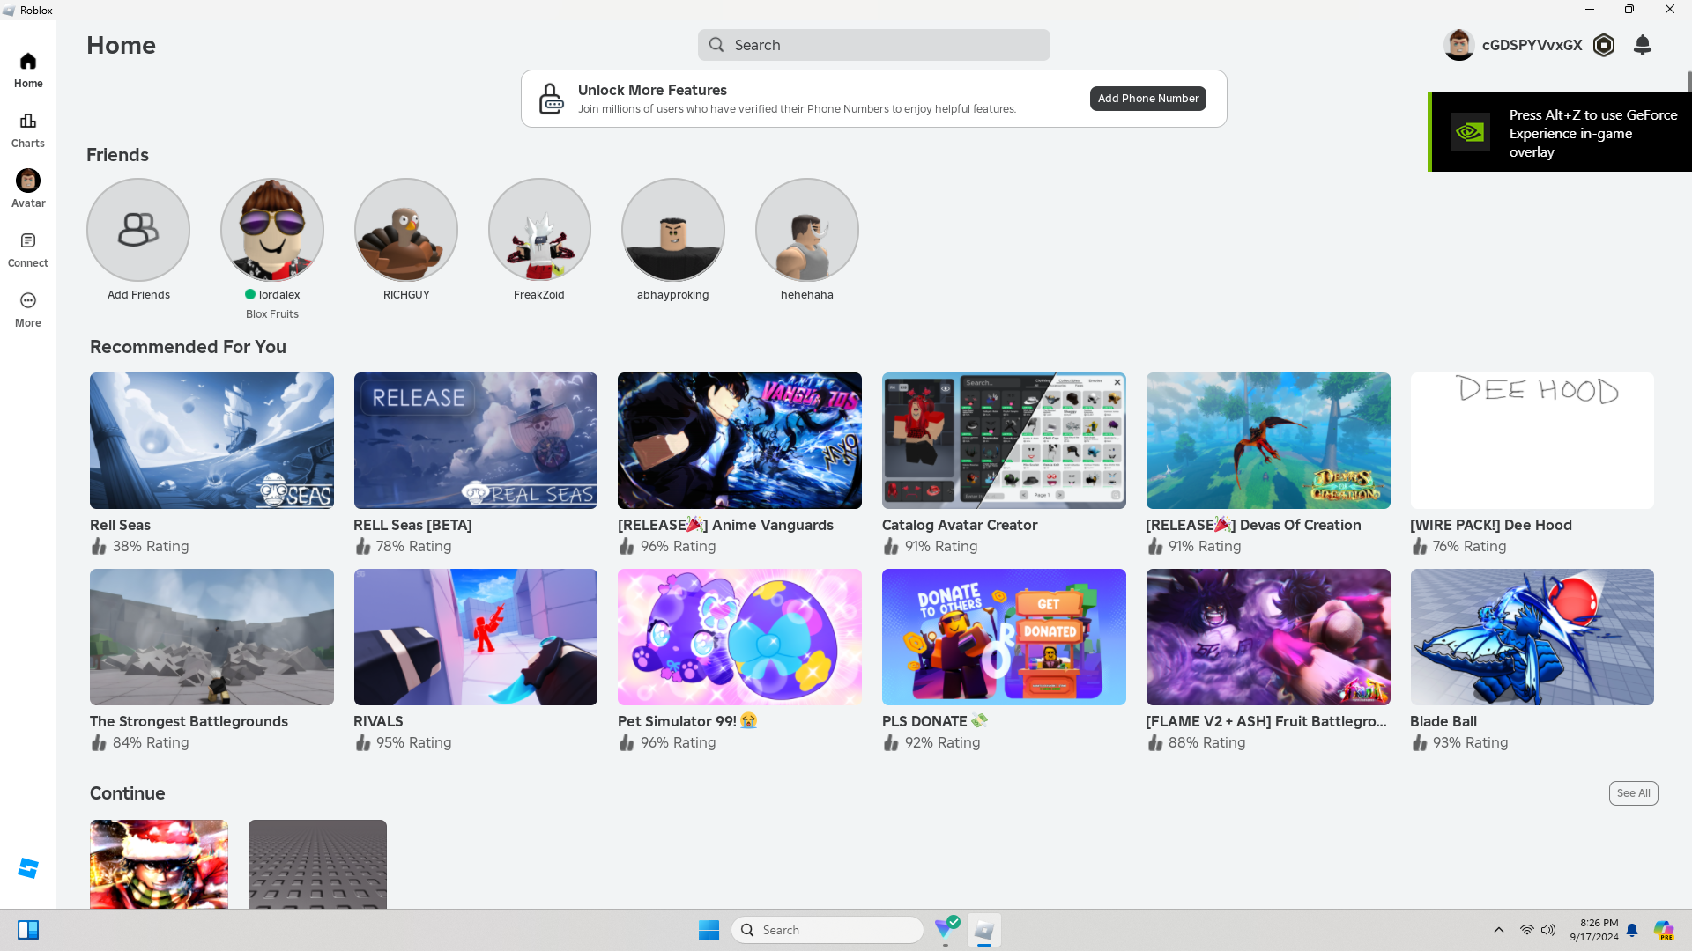Open the Blade Ball game thumbnail
1692x951 pixels.
(x=1532, y=637)
